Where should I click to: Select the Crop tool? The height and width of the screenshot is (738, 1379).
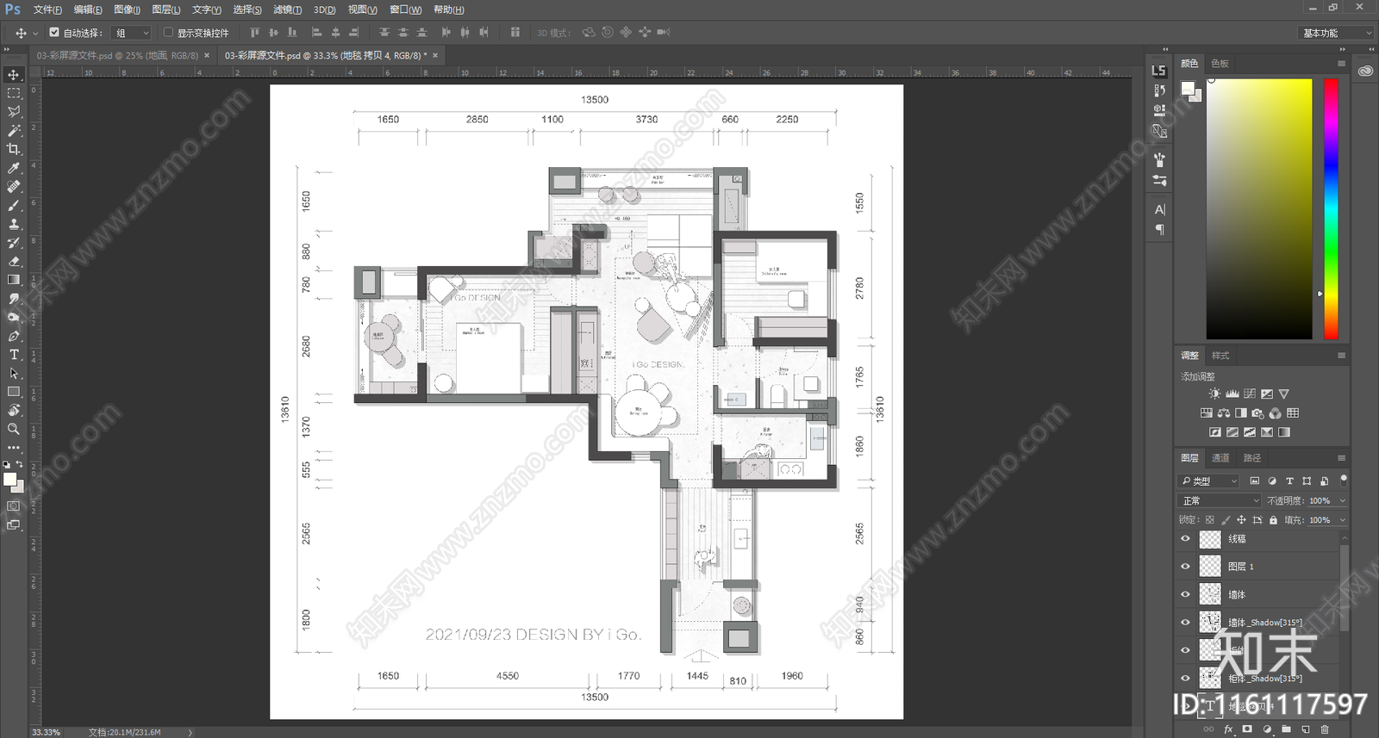[x=14, y=149]
